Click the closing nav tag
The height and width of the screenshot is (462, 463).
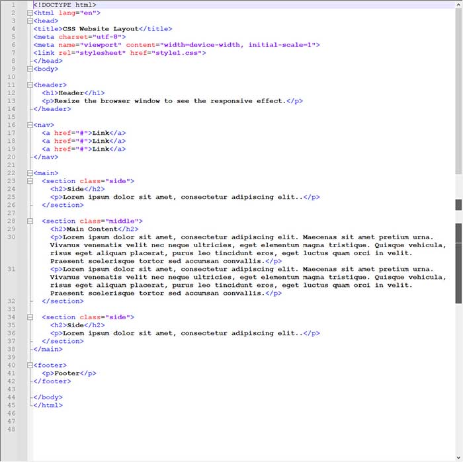pos(46,157)
